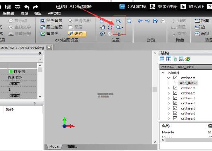
Task: Click the 35° rotate view icon
Action: point(102,34)
